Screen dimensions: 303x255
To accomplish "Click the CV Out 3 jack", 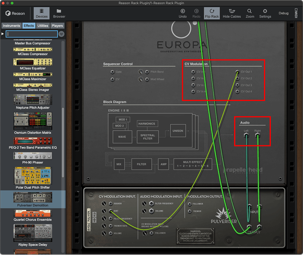I will click(237, 85).
